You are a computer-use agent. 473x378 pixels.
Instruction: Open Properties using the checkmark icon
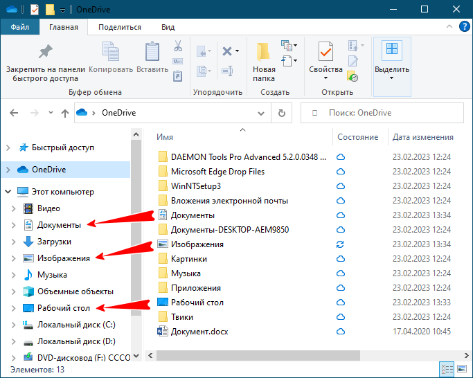tap(325, 53)
